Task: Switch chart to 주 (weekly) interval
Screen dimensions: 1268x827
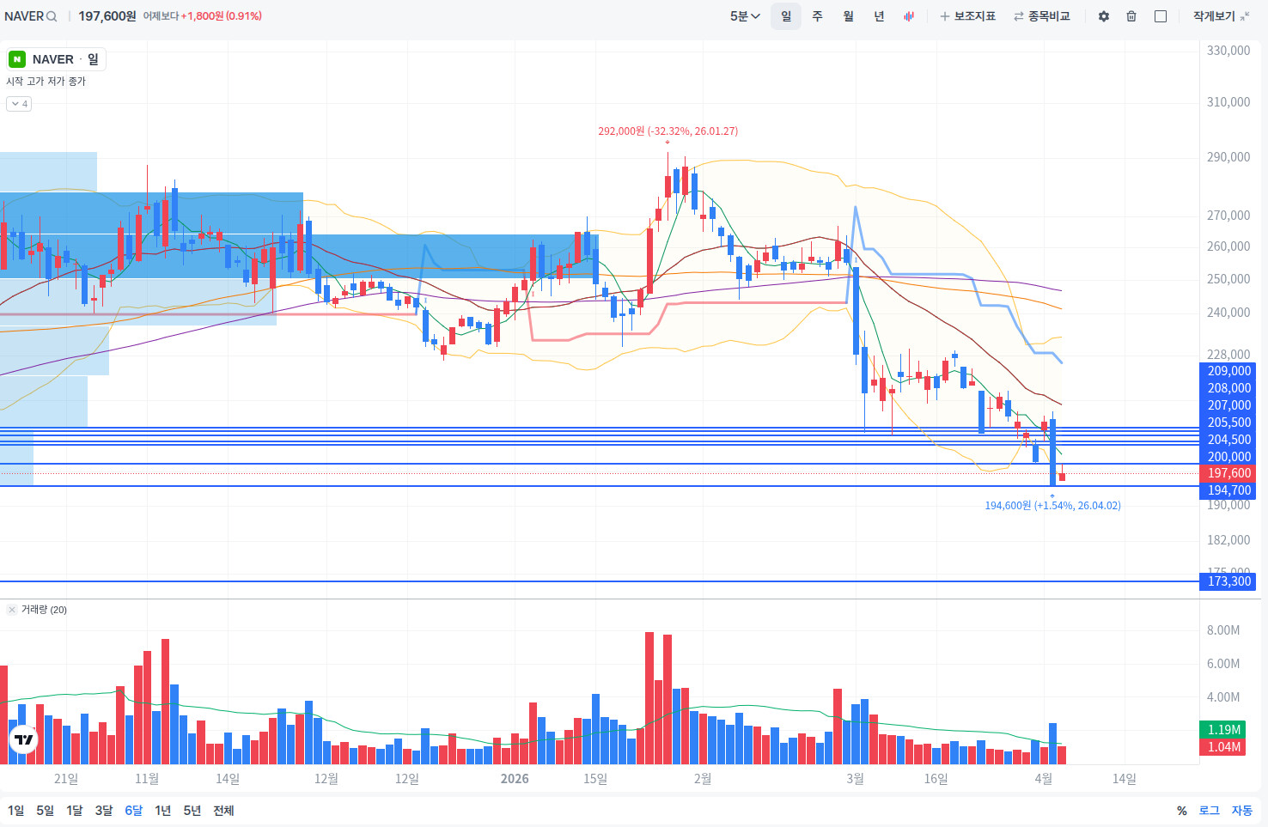Action: pyautogui.click(x=817, y=16)
